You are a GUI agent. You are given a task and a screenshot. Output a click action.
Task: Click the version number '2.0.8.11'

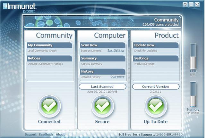(x=156, y=92)
